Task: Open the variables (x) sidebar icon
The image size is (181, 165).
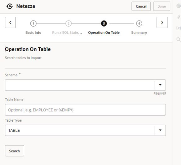Action: pos(178,28)
